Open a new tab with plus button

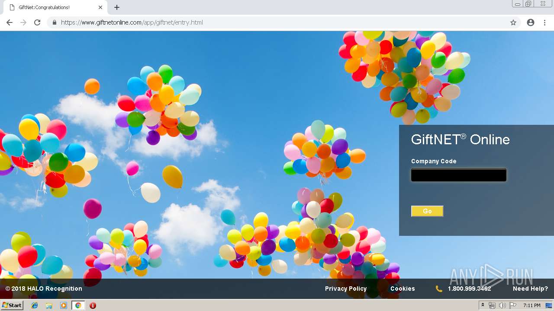click(x=117, y=7)
